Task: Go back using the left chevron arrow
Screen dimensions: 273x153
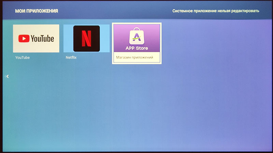Action: pos(7,76)
